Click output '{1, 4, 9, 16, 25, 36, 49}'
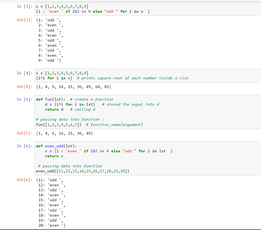Screen dimensions: 261x230 tap(64, 134)
